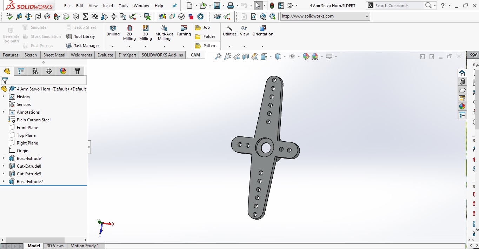The height and width of the screenshot is (249, 479).
Task: Toggle the feature tree filter funnel
Action: (x=5, y=81)
